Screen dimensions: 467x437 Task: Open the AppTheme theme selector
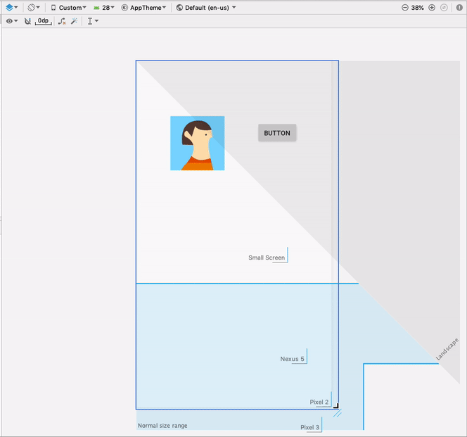point(143,8)
